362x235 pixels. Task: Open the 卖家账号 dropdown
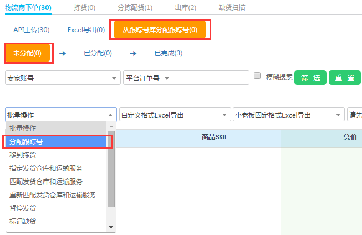(x=63, y=79)
